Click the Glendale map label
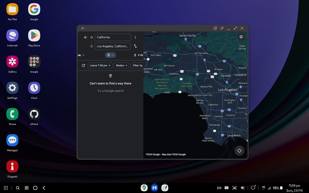Image resolution: width=309 pixels, height=193 pixels. 225,76
